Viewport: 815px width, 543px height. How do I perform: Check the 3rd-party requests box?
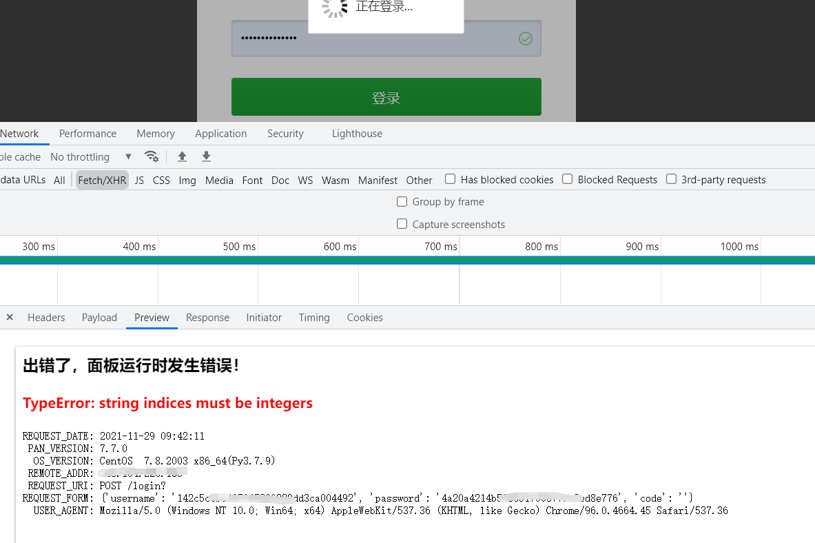coord(671,179)
